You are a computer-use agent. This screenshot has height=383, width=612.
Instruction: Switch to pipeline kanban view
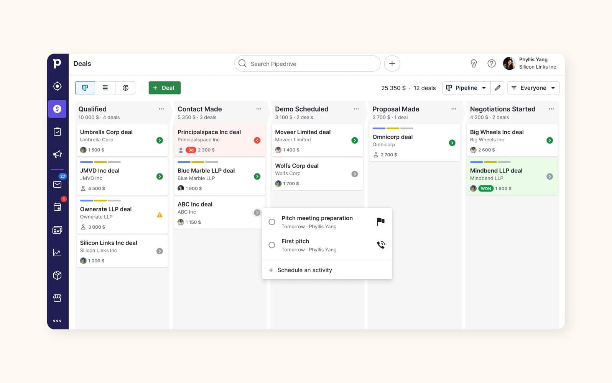85,88
